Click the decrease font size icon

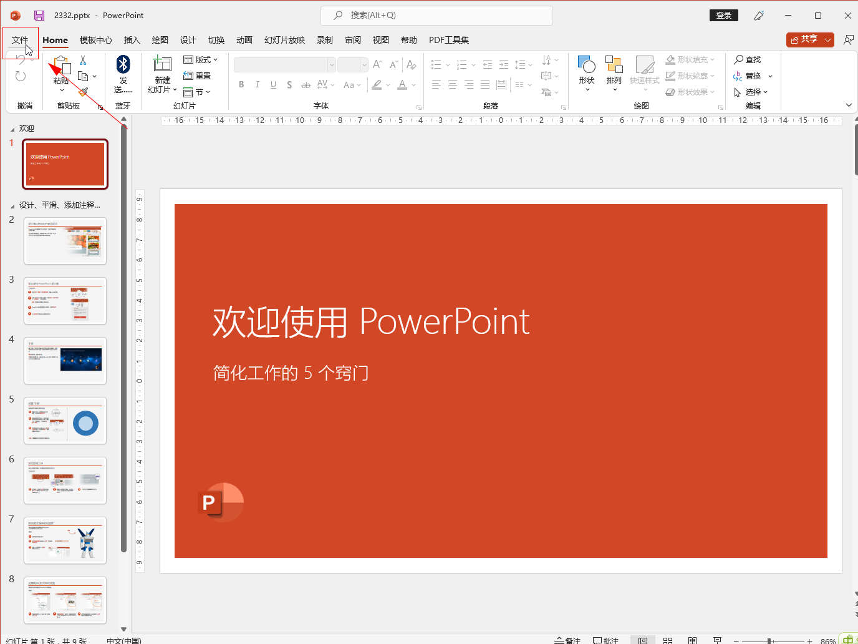coord(393,64)
